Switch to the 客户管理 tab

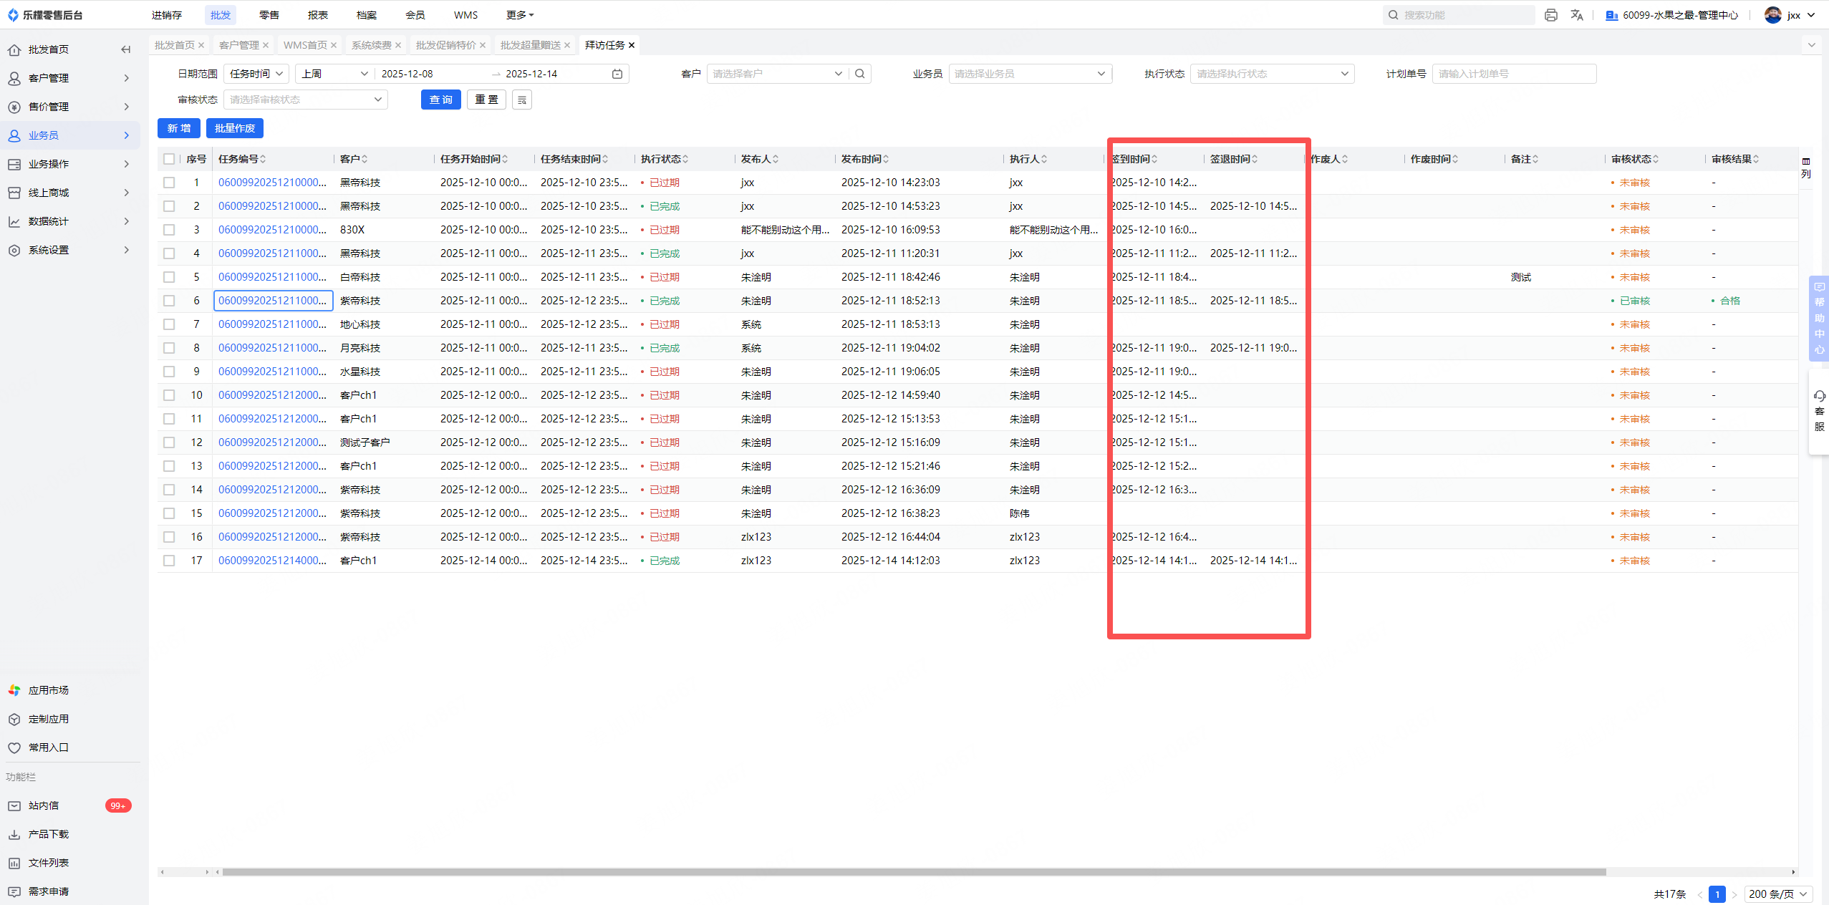(238, 45)
